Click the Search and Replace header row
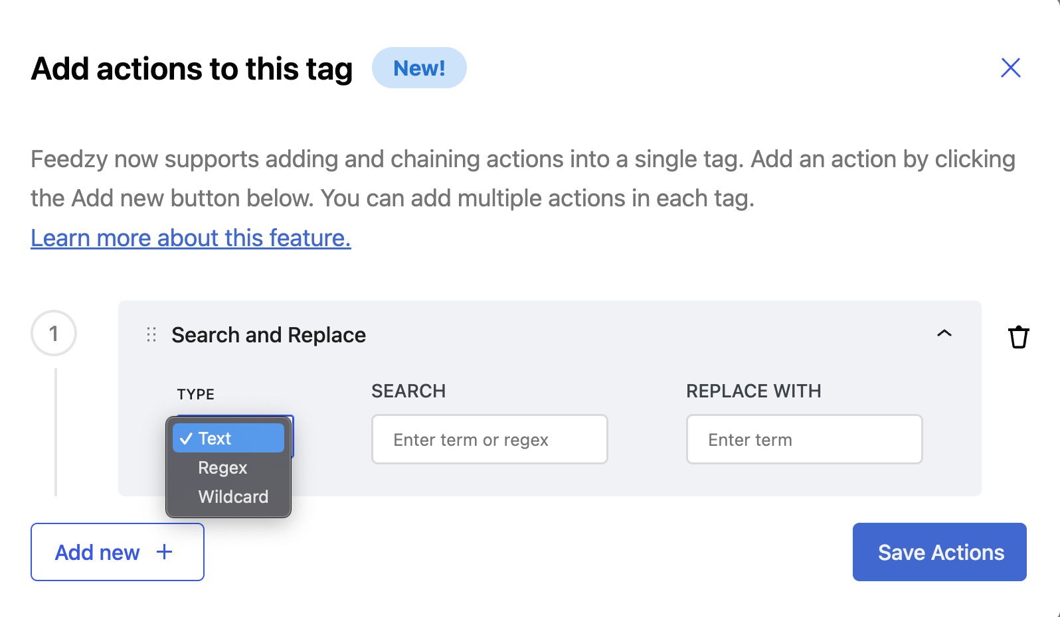1060x617 pixels. click(269, 335)
